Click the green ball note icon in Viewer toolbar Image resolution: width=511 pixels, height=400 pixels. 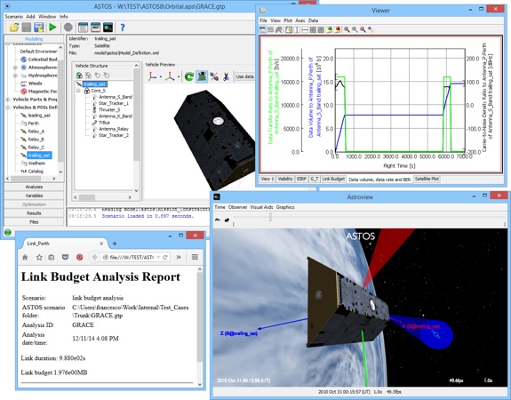(x=329, y=29)
